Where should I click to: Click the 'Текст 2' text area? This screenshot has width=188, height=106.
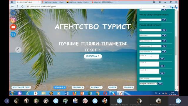tap(149, 64)
